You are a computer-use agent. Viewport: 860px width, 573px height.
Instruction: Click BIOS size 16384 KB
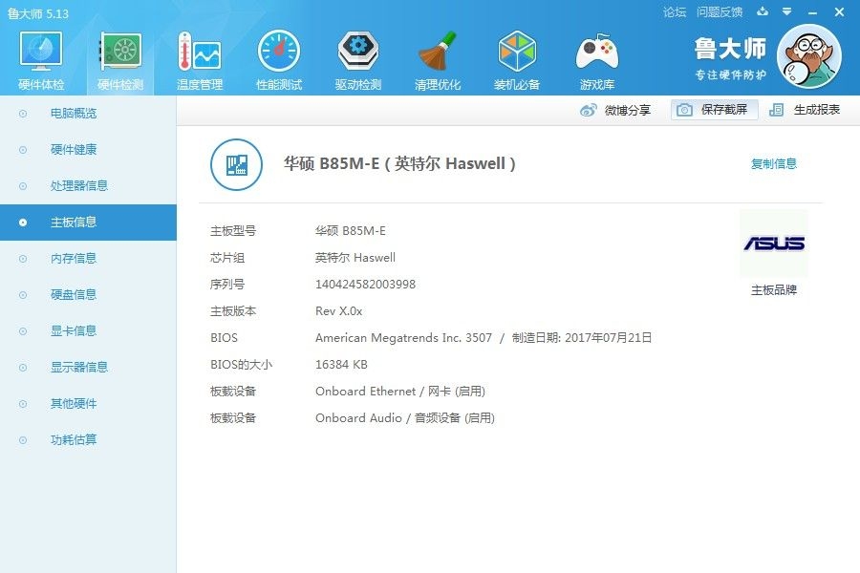[341, 365]
